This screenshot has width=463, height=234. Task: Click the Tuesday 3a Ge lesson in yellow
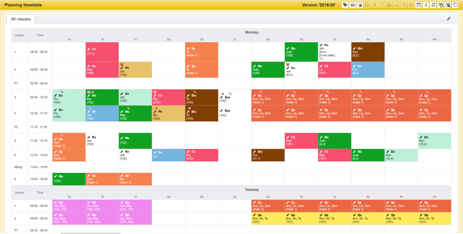(268, 218)
